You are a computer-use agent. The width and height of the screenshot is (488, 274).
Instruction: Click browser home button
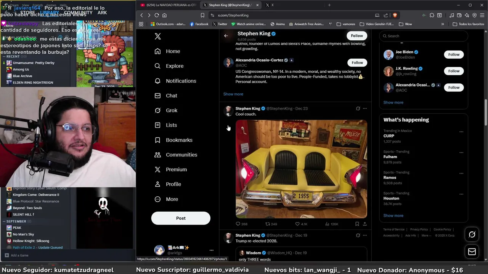coord(164,15)
